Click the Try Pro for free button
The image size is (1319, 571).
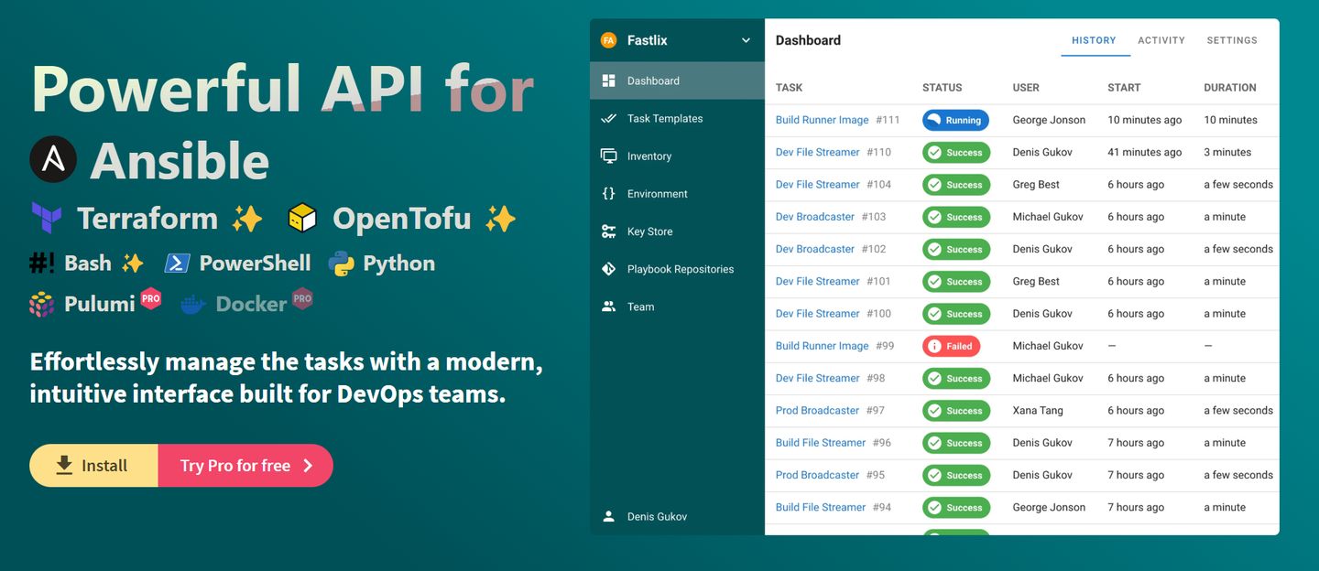click(x=245, y=466)
